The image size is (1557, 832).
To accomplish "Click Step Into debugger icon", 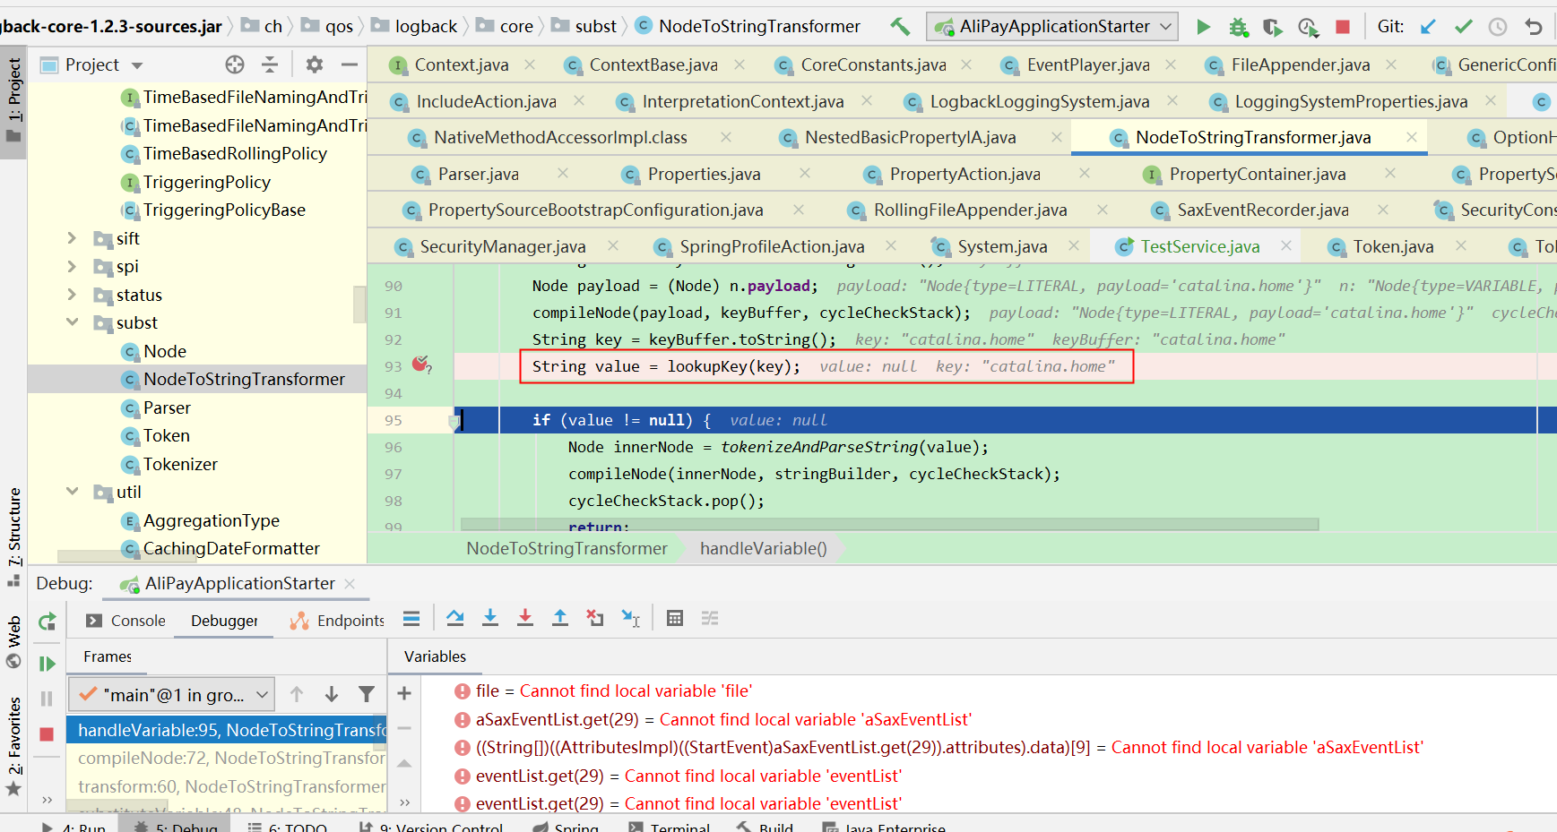I will 490,618.
